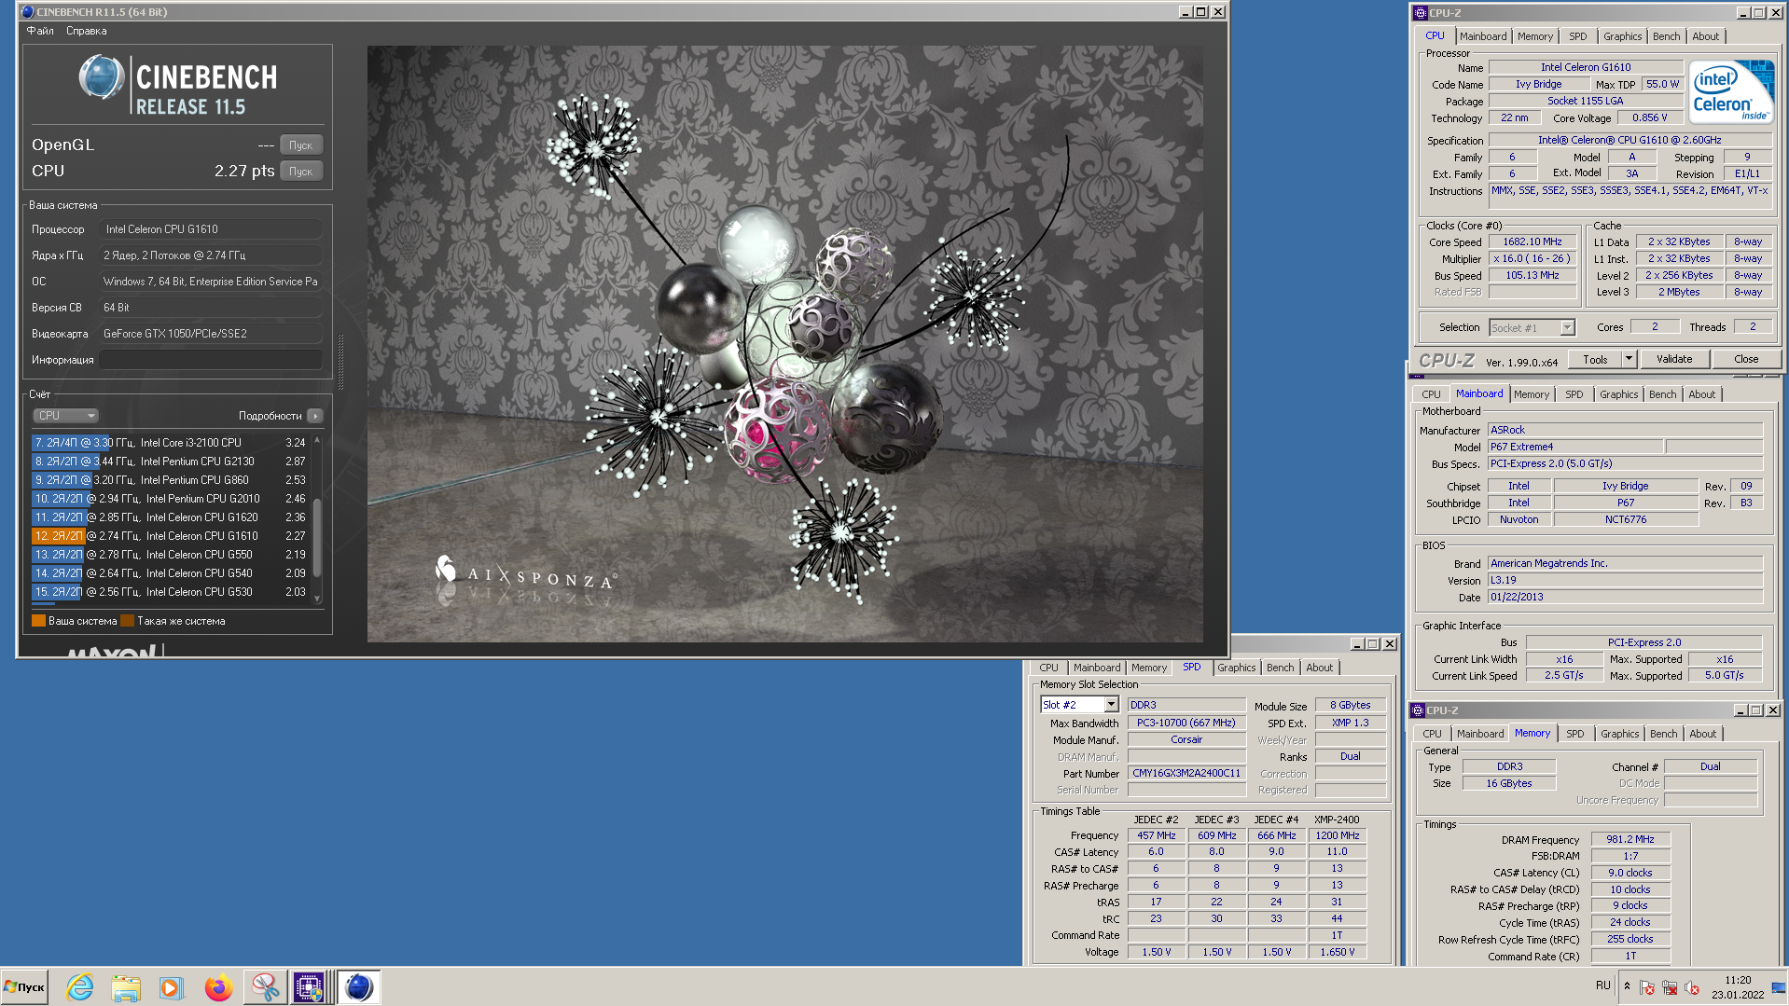Click the Информация input field

coord(212,360)
